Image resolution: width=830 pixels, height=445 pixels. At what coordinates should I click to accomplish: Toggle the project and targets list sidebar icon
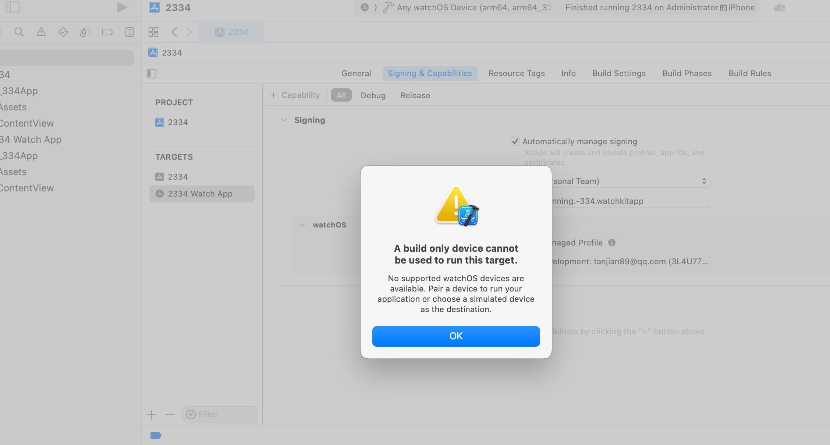pyautogui.click(x=152, y=74)
